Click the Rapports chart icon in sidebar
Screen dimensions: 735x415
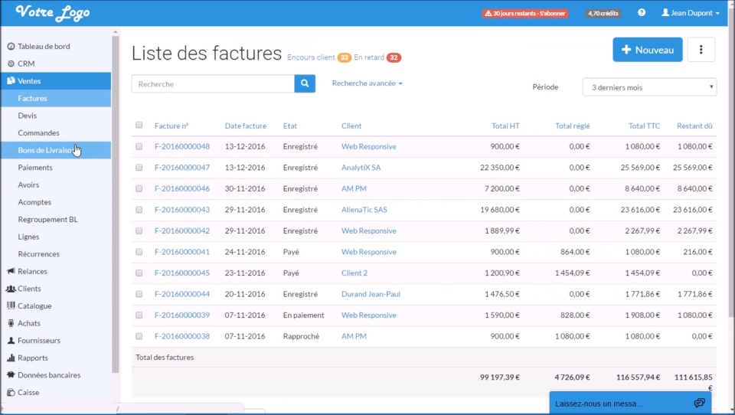[11, 358]
